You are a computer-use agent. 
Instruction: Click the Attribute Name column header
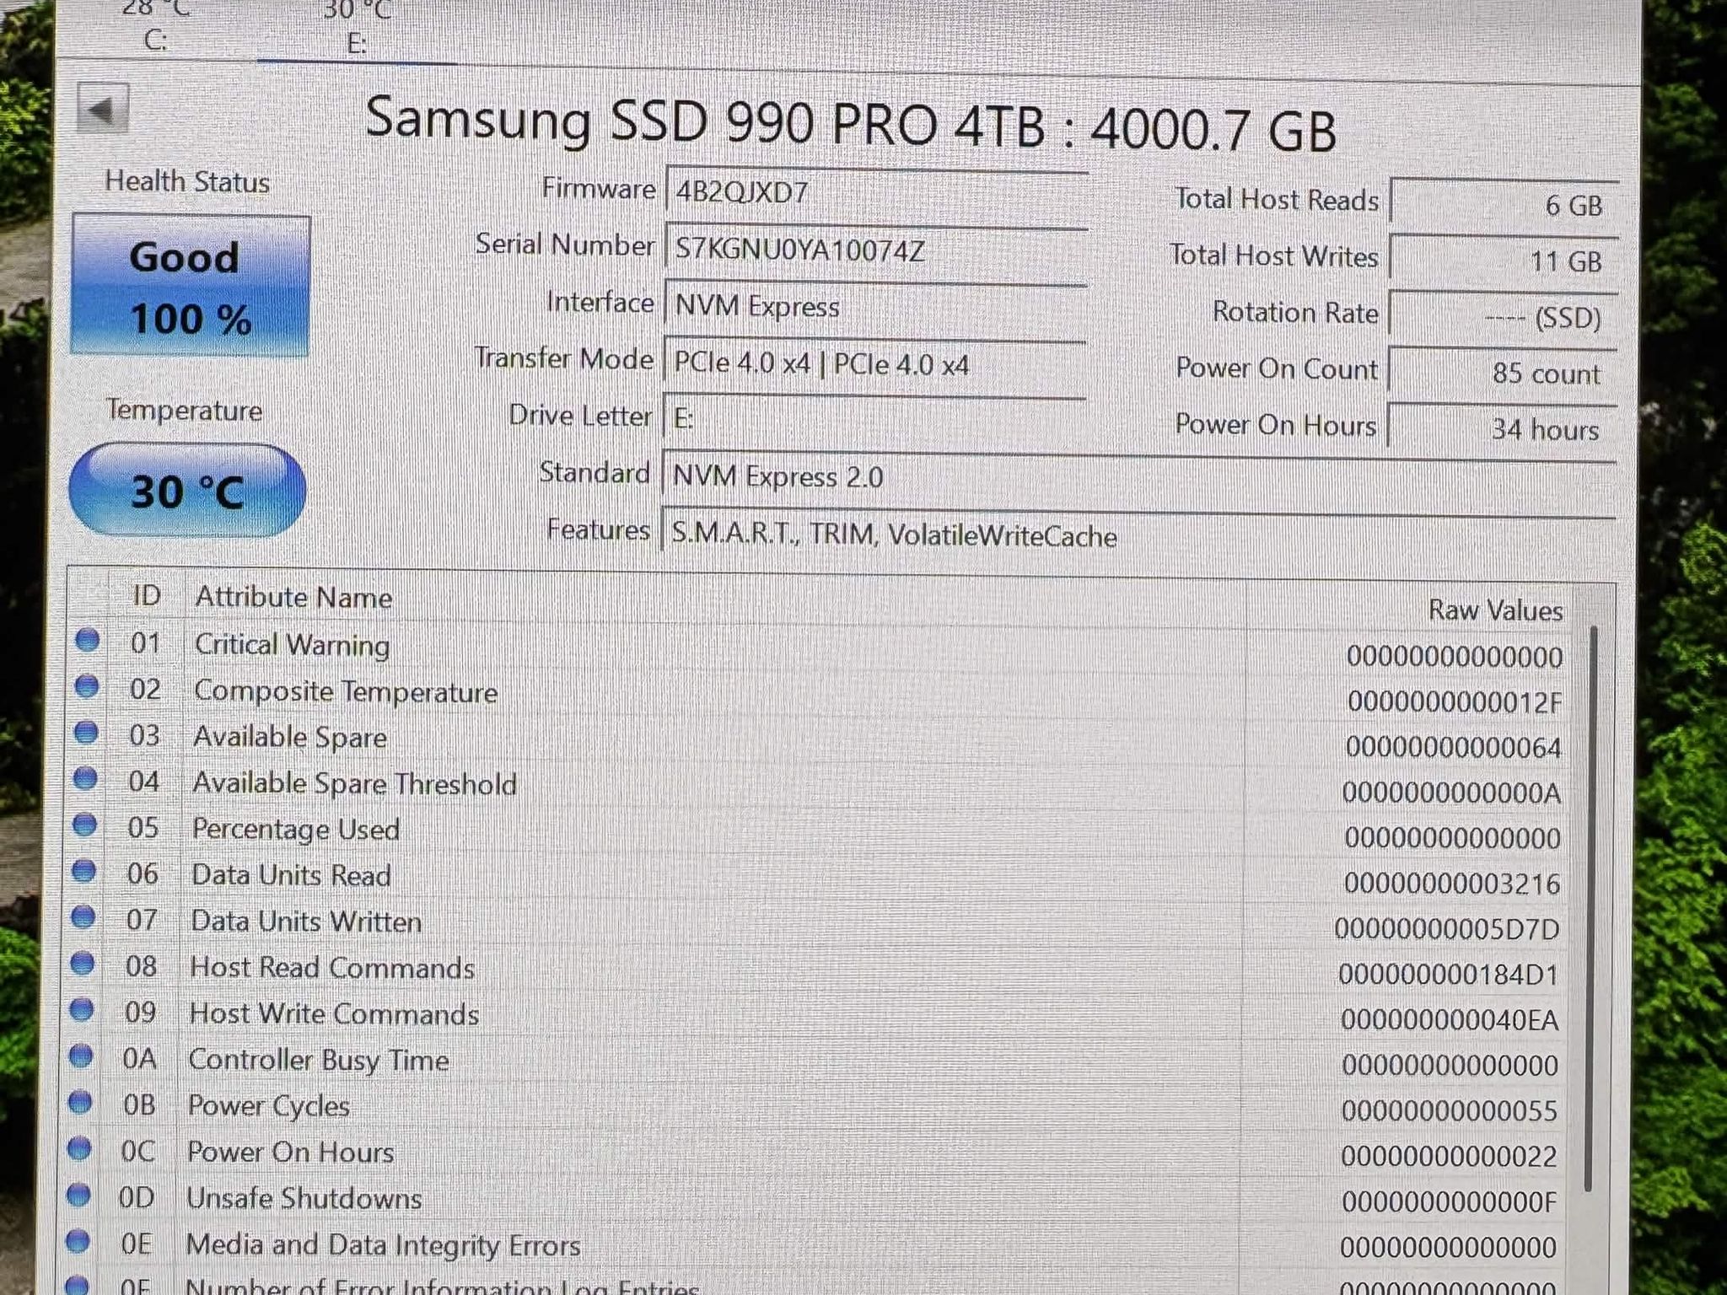click(293, 598)
